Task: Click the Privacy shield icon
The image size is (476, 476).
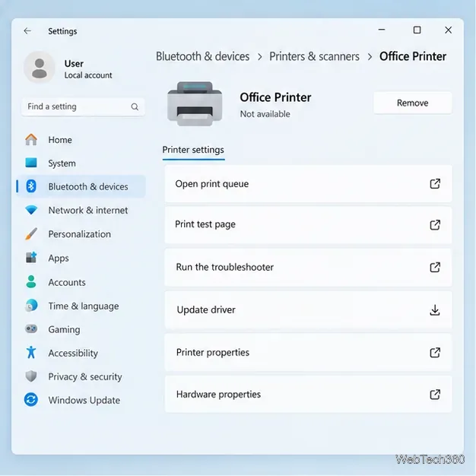Action: click(31, 376)
